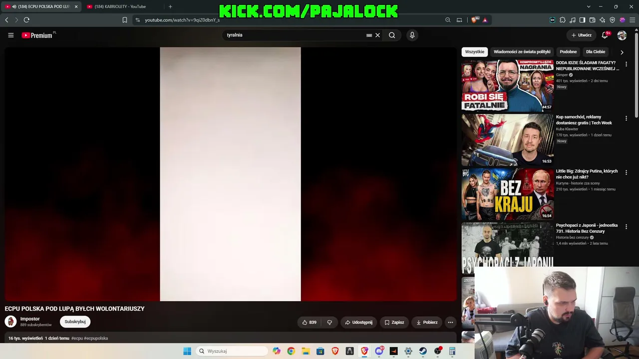The width and height of the screenshot is (639, 359).
Task: Click the Zapisz save button
Action: (x=394, y=322)
